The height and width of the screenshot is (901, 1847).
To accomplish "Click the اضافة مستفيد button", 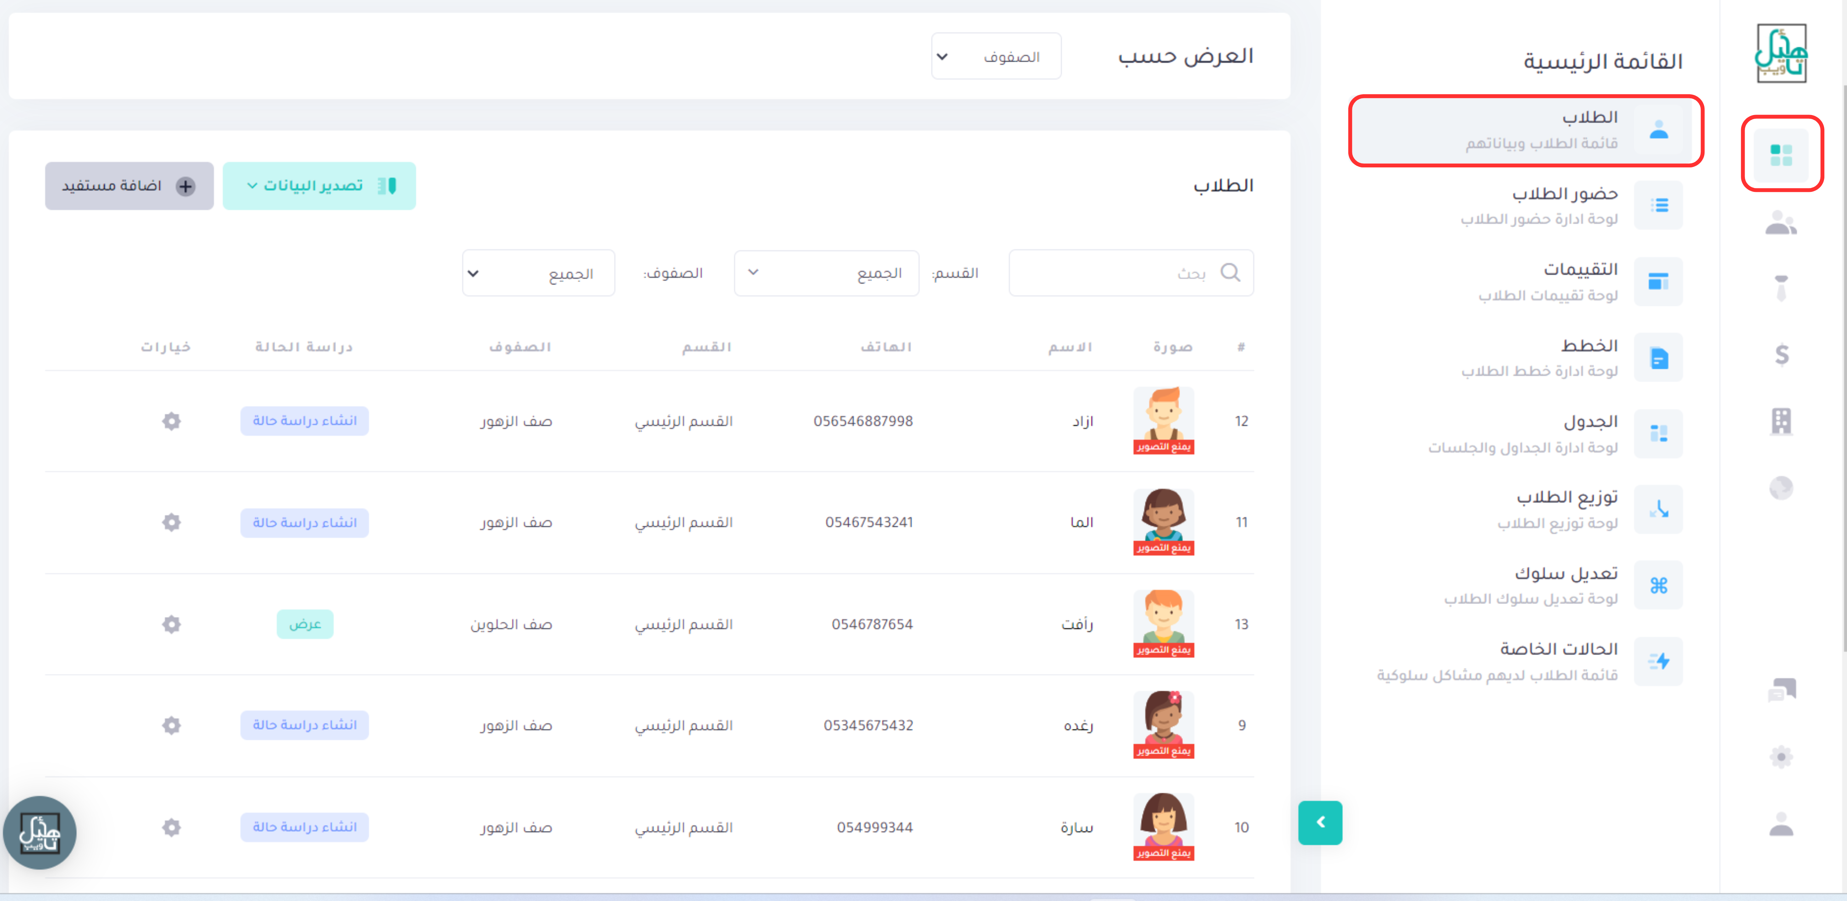I will (129, 186).
